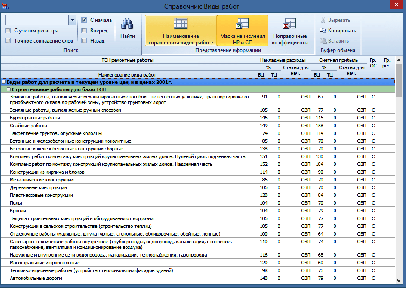Viewport: 406px width, 288px height.
Task: Click the Накладные расходы column header
Action: click(283, 60)
